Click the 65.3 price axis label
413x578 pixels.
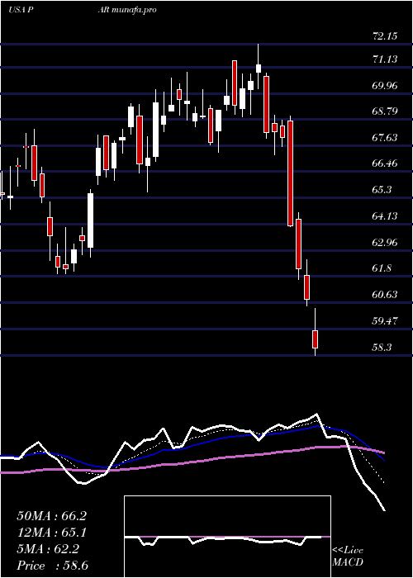382,190
